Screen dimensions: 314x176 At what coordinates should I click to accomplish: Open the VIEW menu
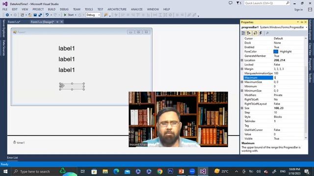click(25, 9)
